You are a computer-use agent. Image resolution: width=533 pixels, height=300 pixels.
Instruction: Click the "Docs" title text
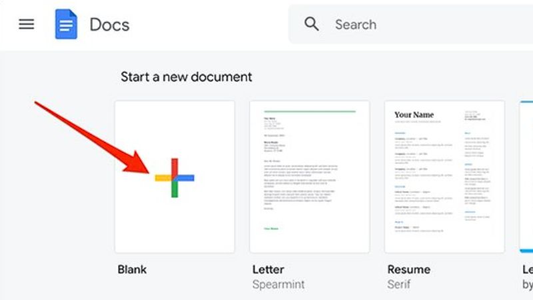pyautogui.click(x=109, y=25)
